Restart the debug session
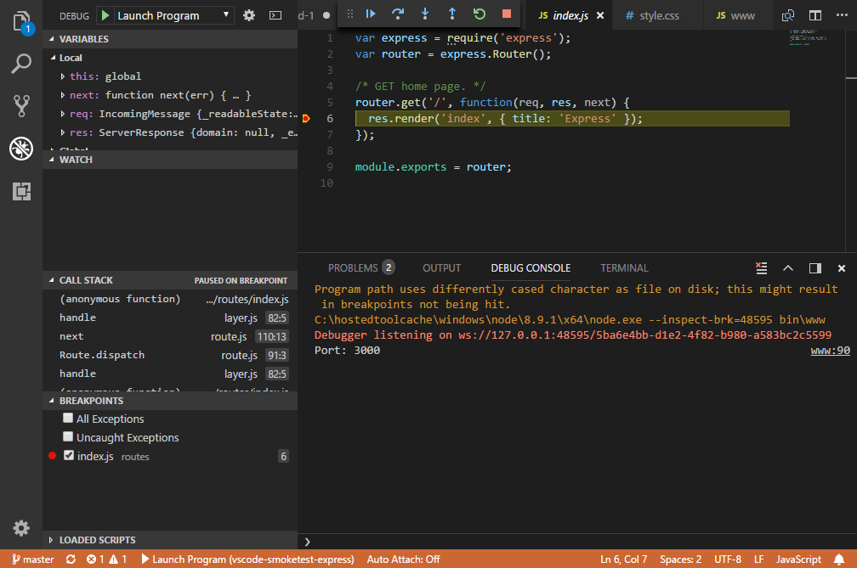The width and height of the screenshot is (857, 568). [x=480, y=14]
